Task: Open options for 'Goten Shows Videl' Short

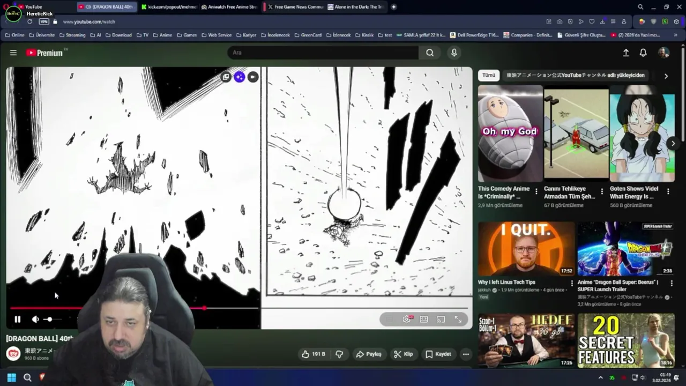Action: pyautogui.click(x=668, y=191)
